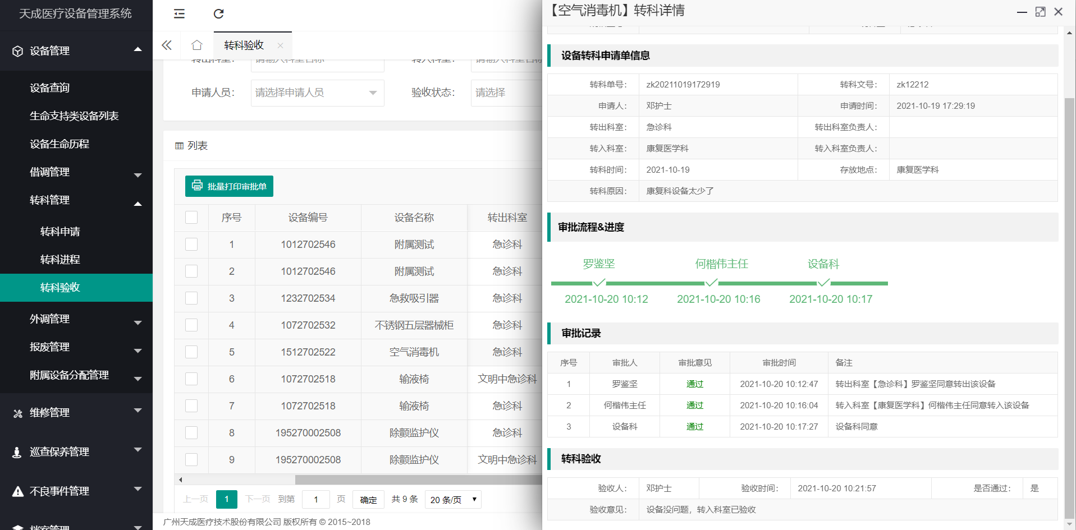
Task: Click the 设备编号 column header
Action: [x=308, y=218]
